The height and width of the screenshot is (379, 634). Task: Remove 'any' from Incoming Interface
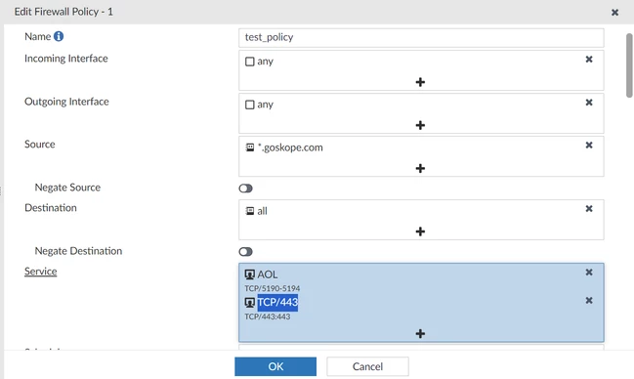589,60
